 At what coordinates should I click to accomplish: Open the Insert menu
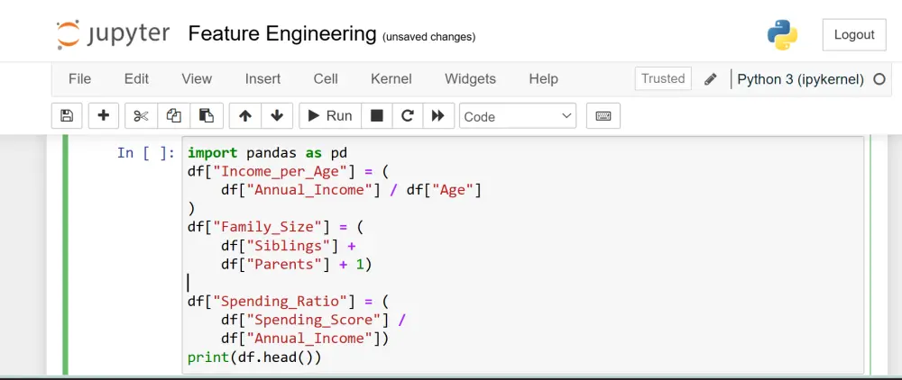click(x=262, y=78)
